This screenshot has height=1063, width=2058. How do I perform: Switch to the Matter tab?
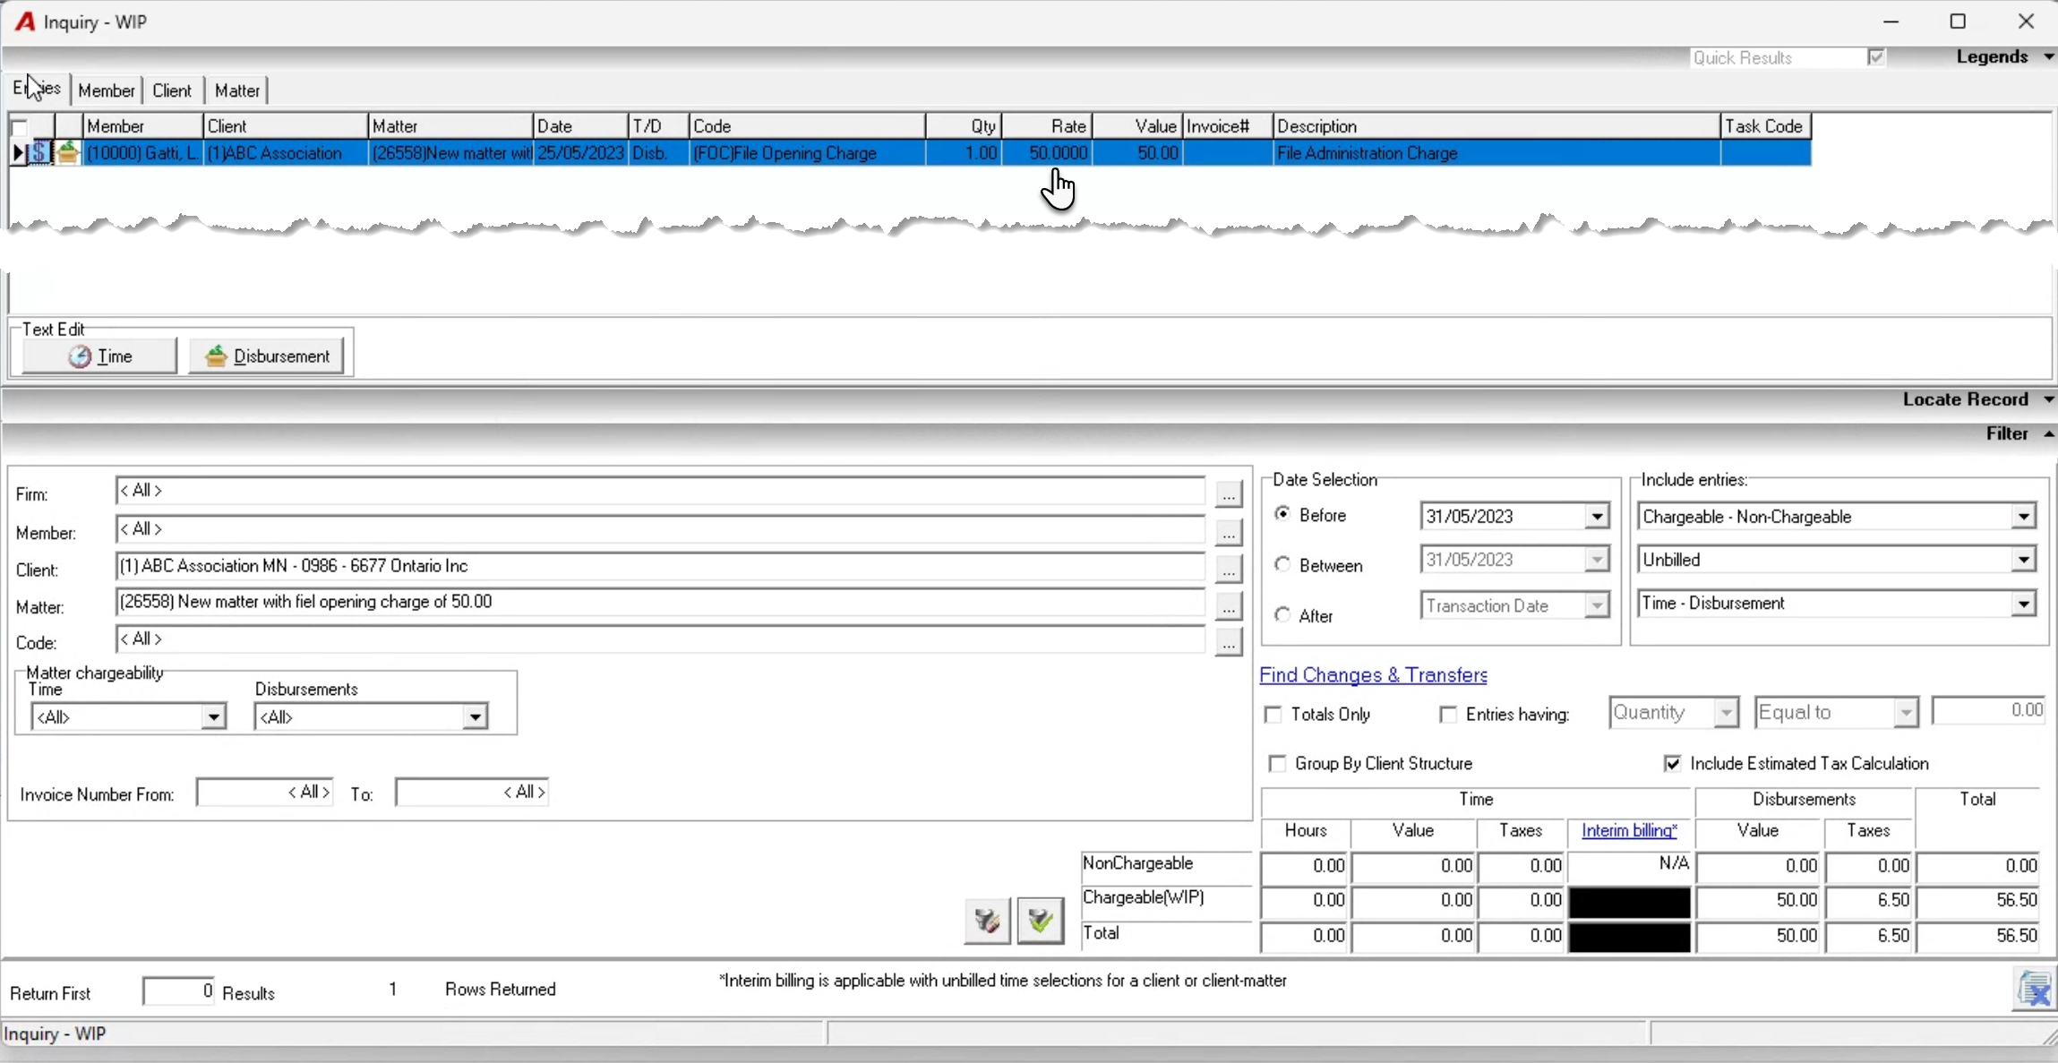[x=237, y=90]
